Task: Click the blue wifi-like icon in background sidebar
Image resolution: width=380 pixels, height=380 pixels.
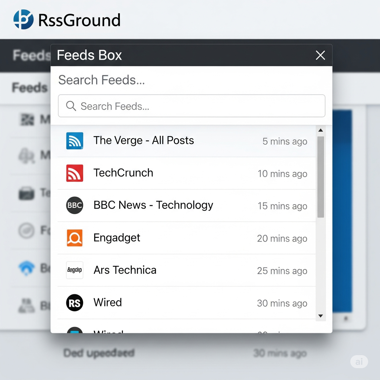Action: pos(26,268)
